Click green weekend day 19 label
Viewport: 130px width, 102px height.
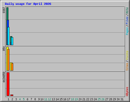(76, 99)
